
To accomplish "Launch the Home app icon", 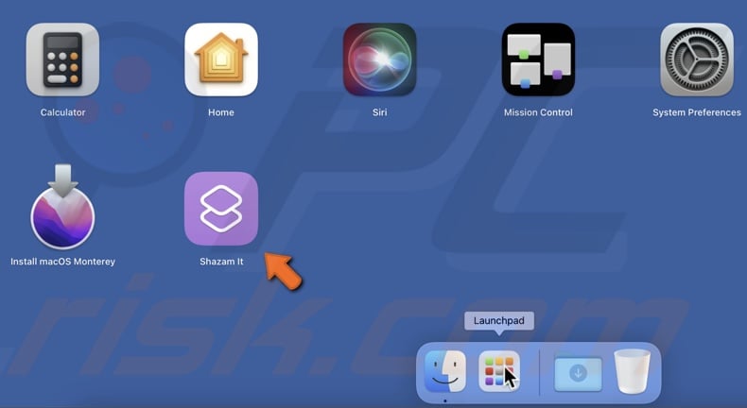I will [x=221, y=59].
